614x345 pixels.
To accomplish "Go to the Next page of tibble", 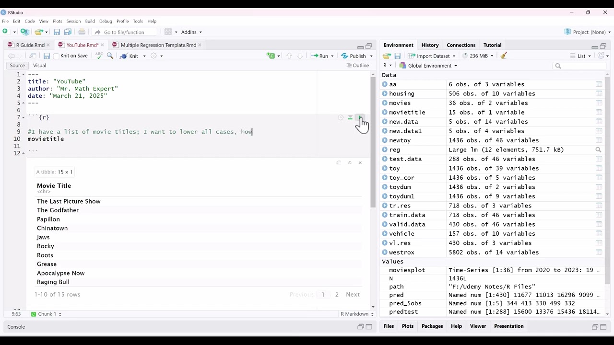I will click(353, 294).
